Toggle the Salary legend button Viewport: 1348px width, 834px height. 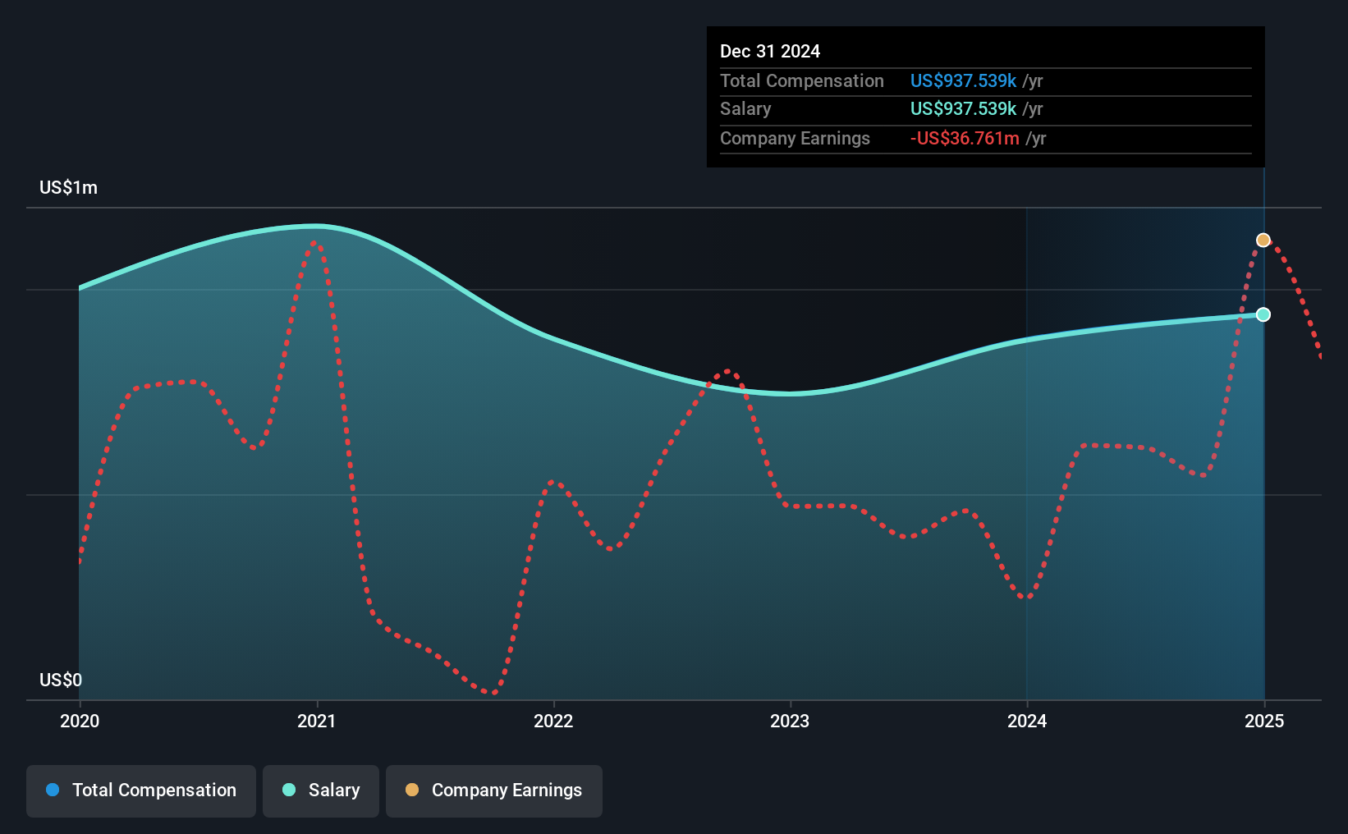click(321, 790)
